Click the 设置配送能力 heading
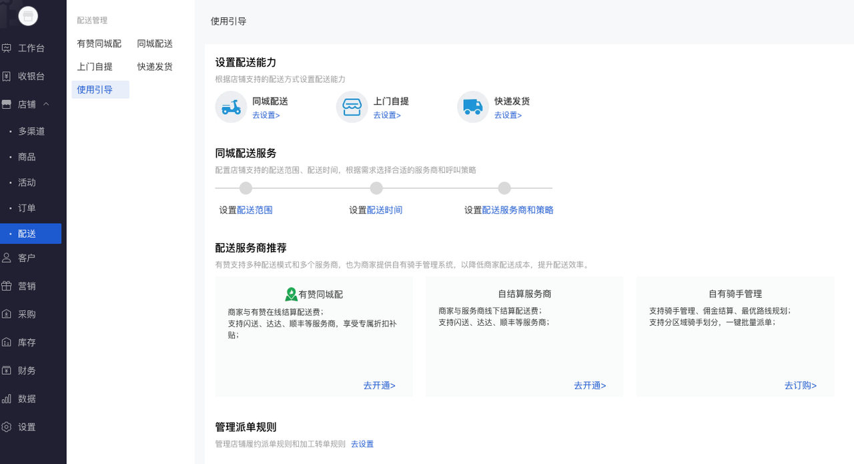Image resolution: width=854 pixels, height=464 pixels. point(246,62)
